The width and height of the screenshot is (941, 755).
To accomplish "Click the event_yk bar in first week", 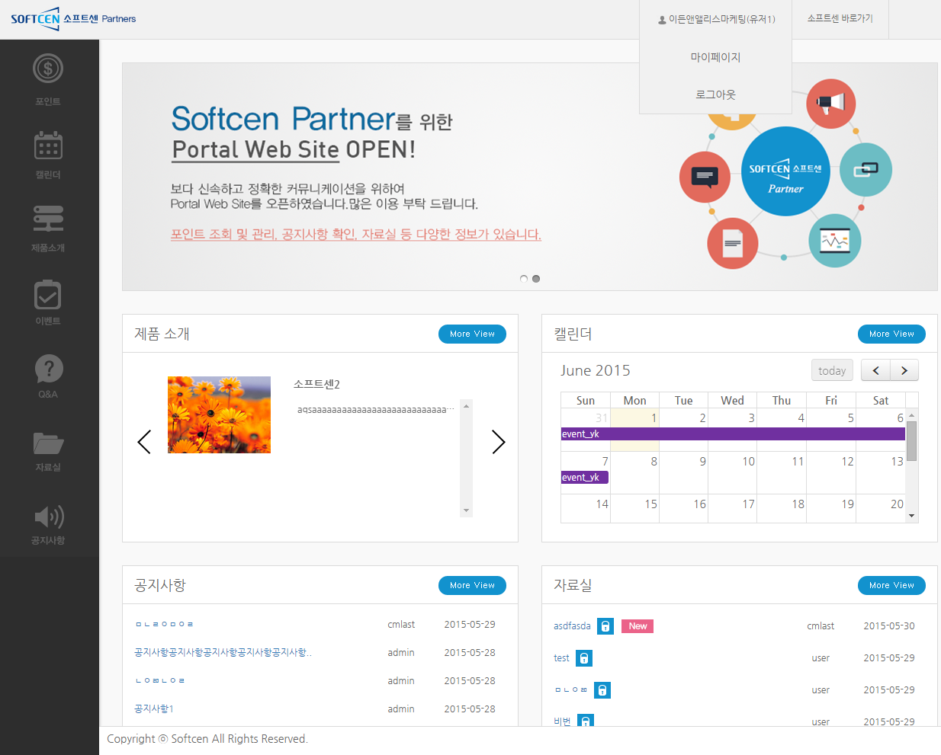I will [x=733, y=434].
